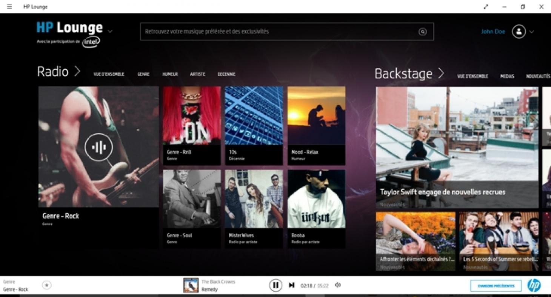Pause the playing track
This screenshot has width=551, height=297.
275,285
